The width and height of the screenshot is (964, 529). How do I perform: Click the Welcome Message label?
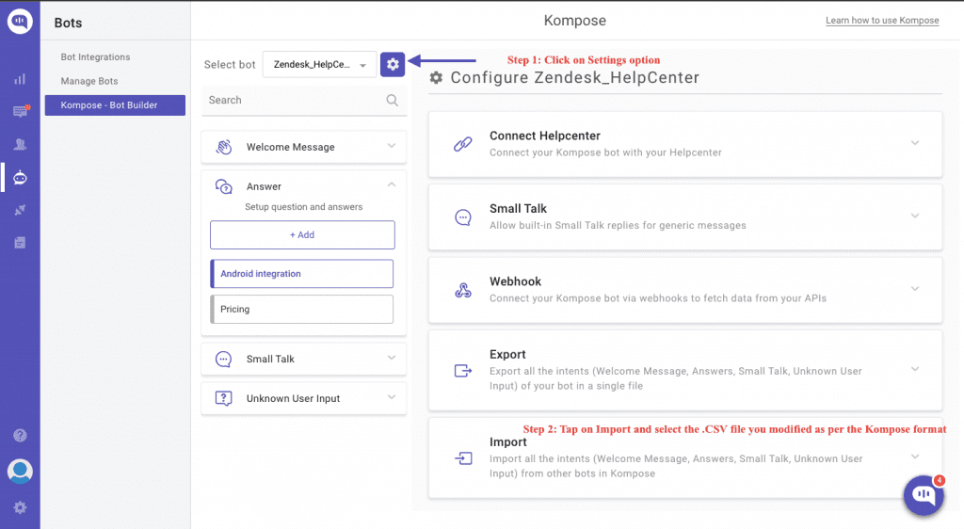coord(291,147)
